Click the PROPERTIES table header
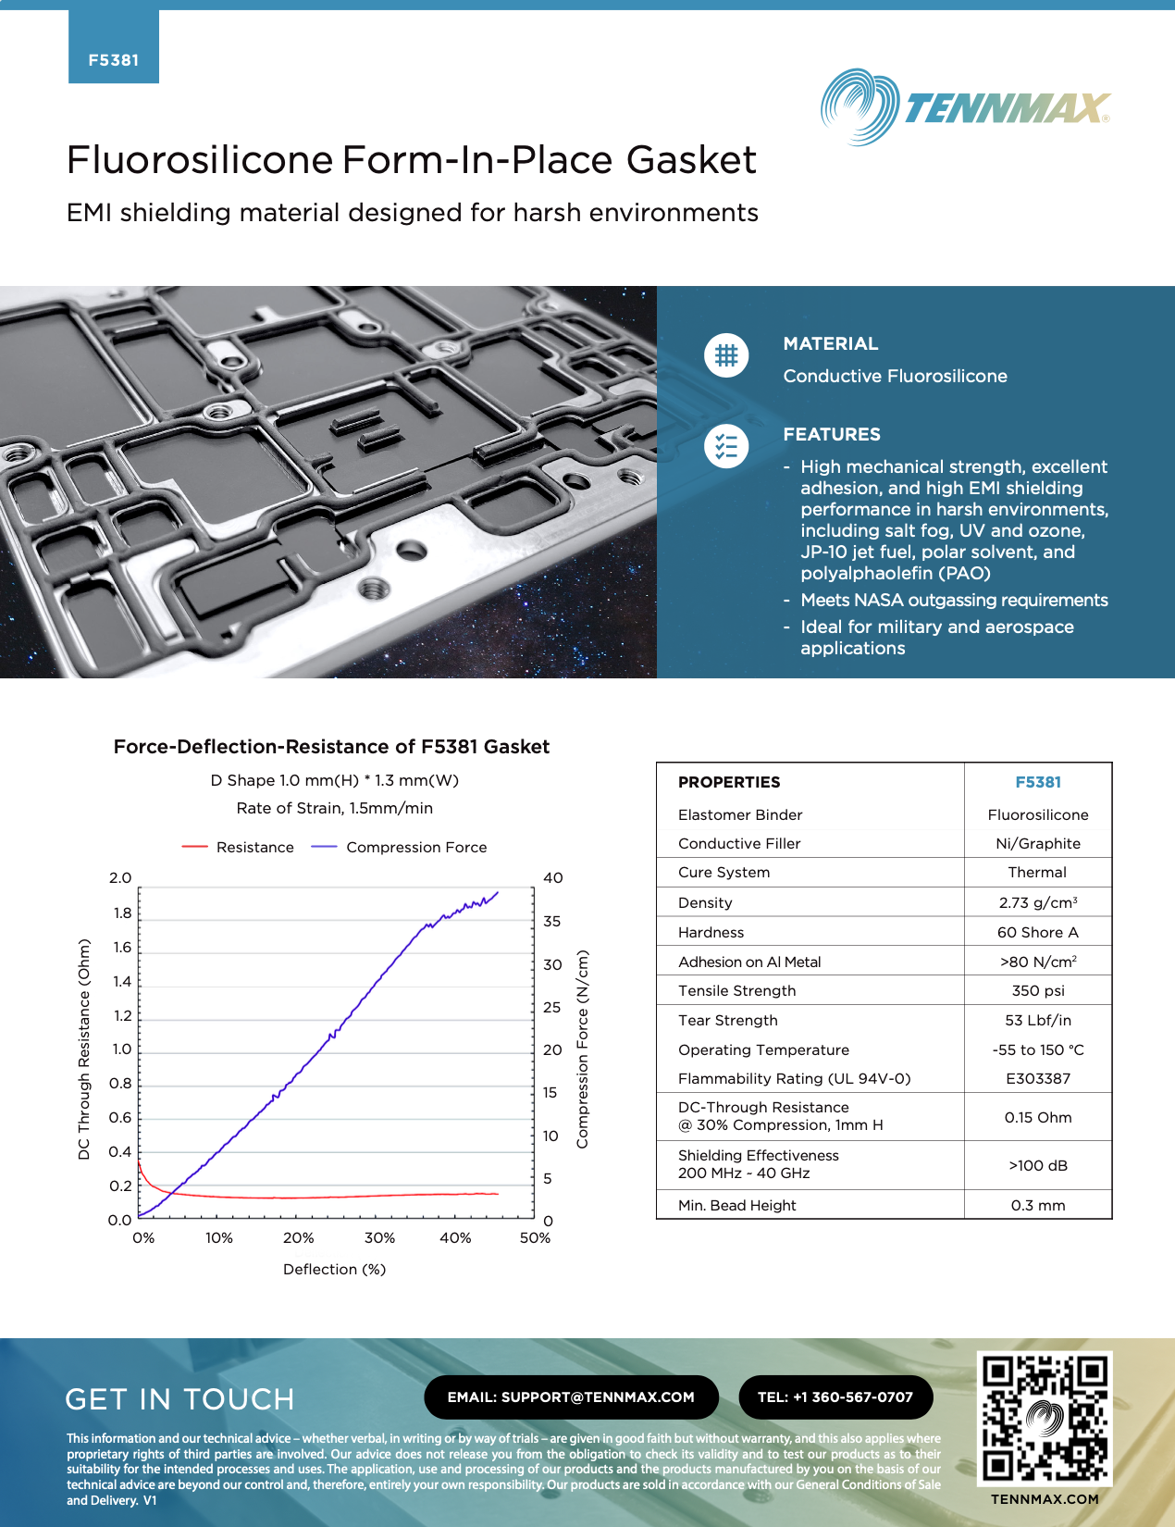Viewport: 1175px width, 1527px height. point(729,782)
